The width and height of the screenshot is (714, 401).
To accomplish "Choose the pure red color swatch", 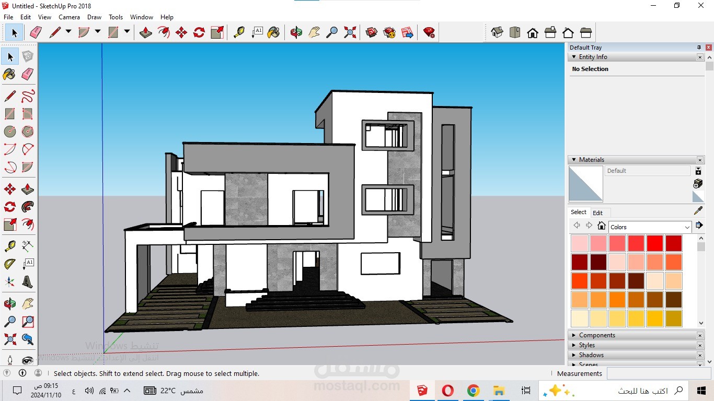I will (655, 243).
